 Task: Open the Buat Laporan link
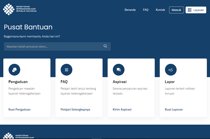(174, 109)
